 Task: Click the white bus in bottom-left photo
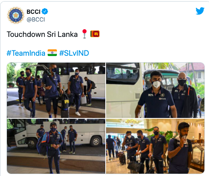coord(56,134)
